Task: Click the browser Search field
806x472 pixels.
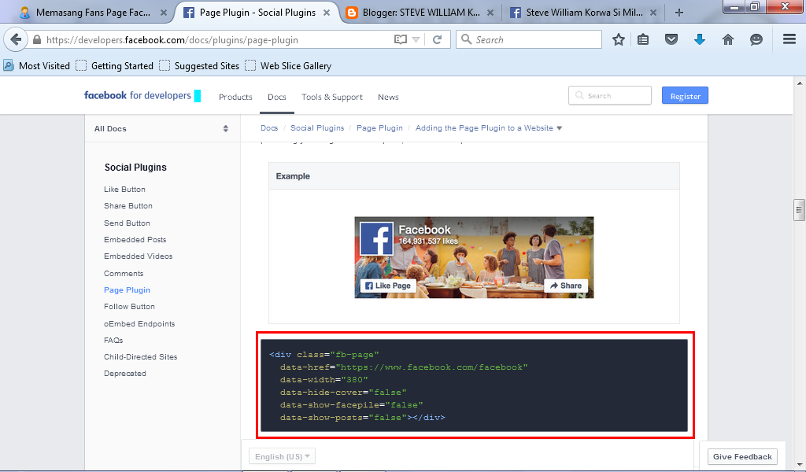Action: click(530, 39)
